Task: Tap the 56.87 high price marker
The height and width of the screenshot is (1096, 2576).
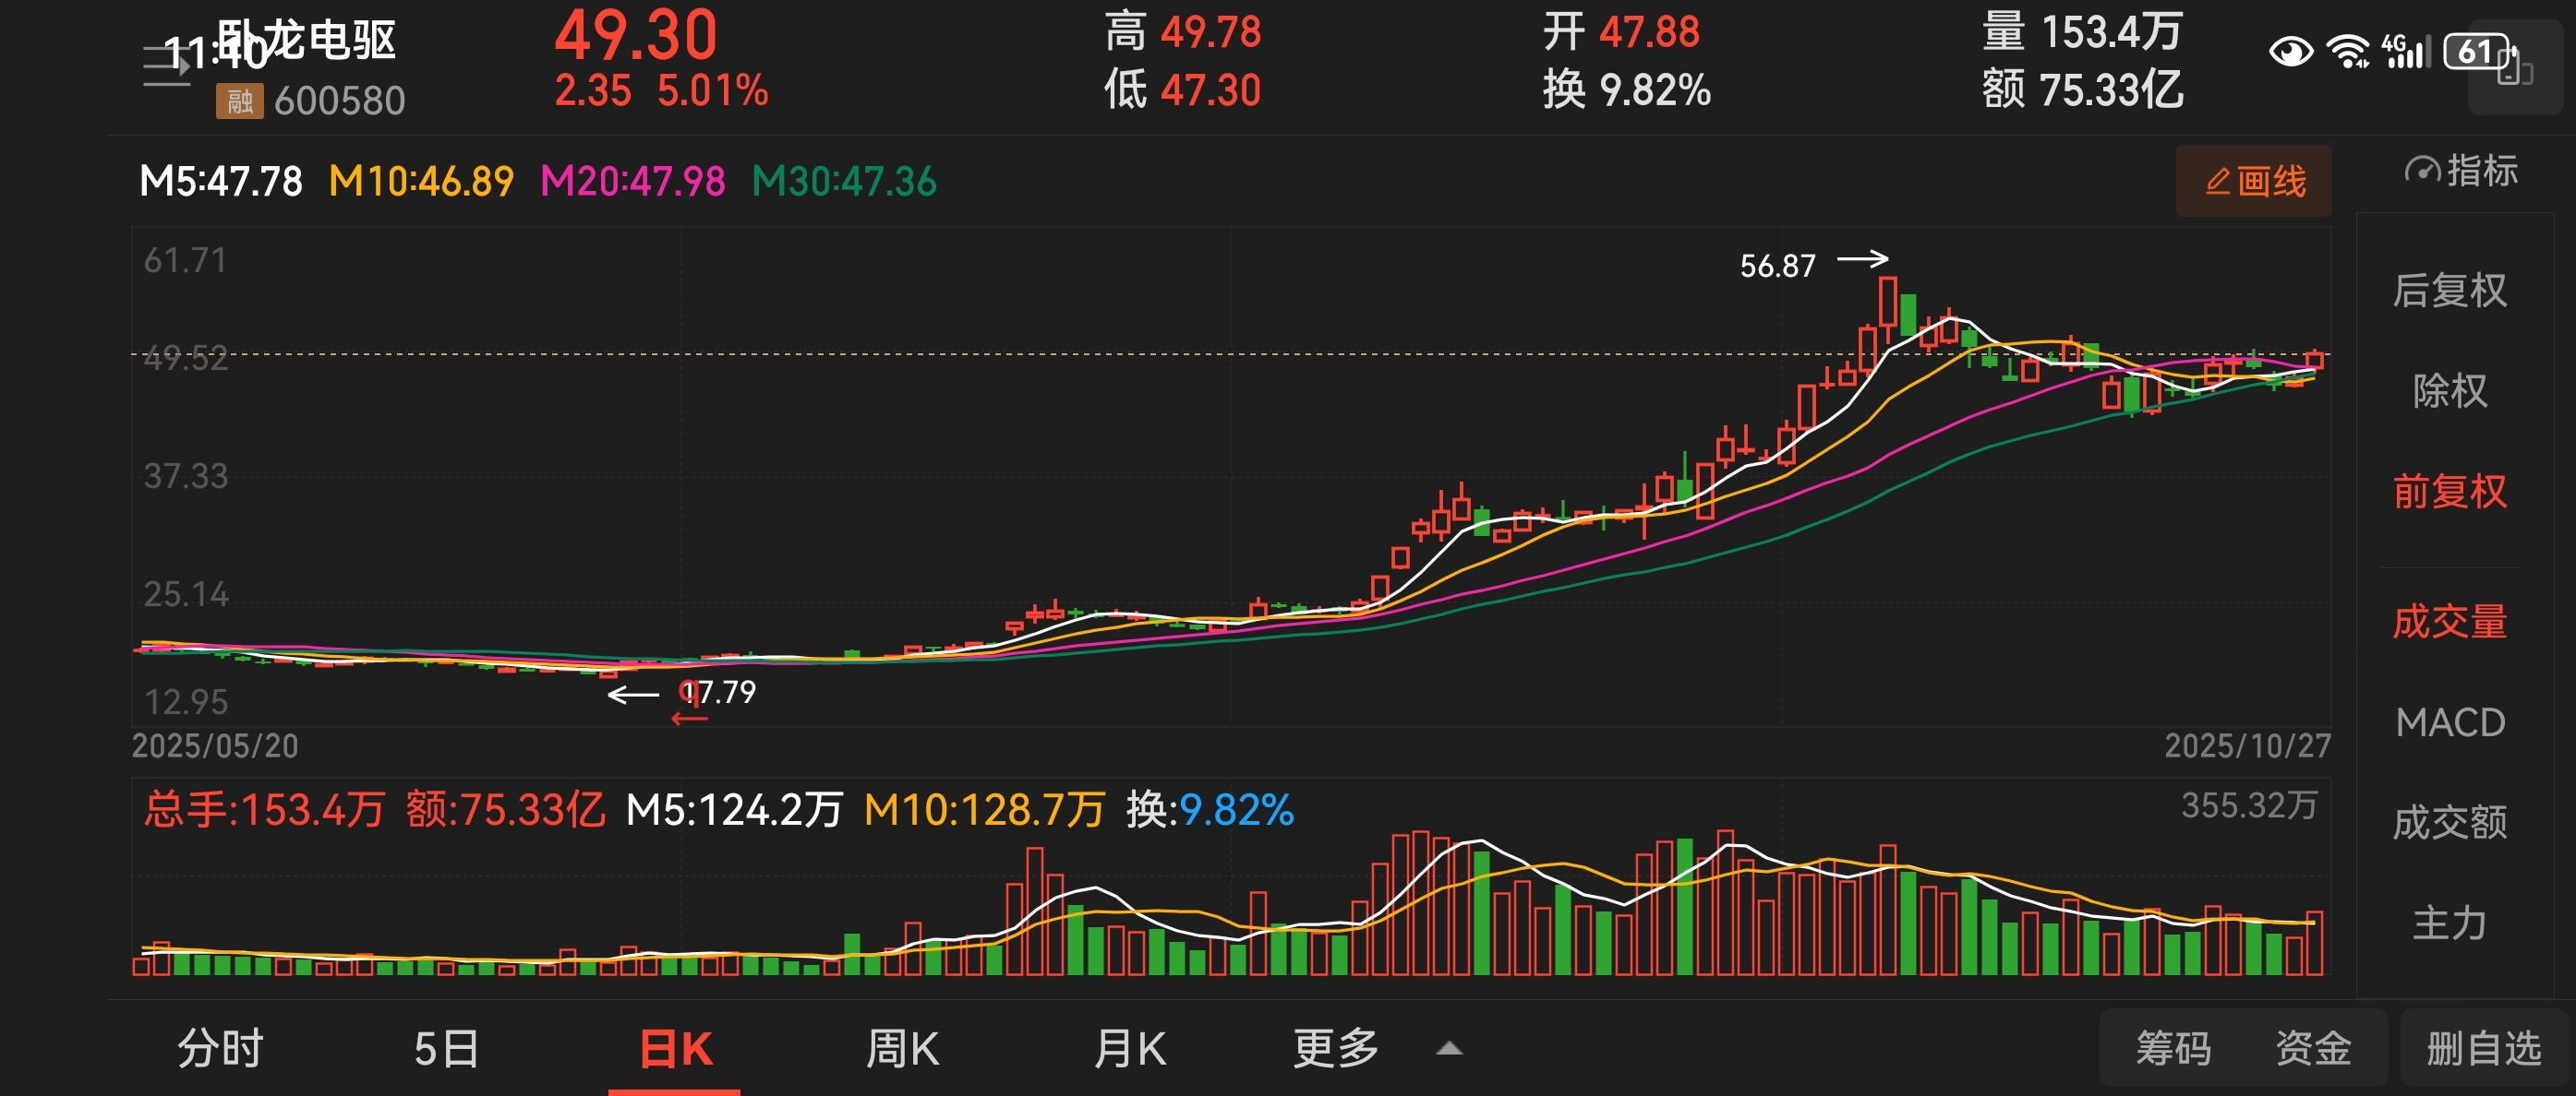Action: (x=1777, y=266)
